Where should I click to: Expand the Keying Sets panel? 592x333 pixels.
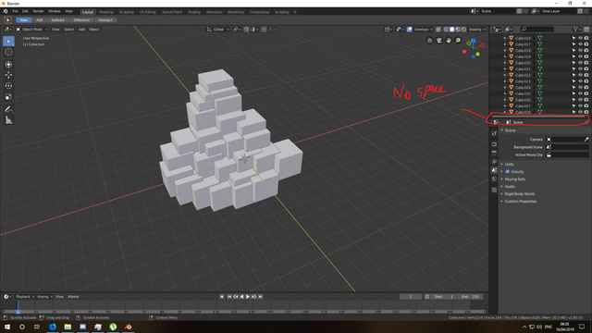pyautogui.click(x=515, y=179)
